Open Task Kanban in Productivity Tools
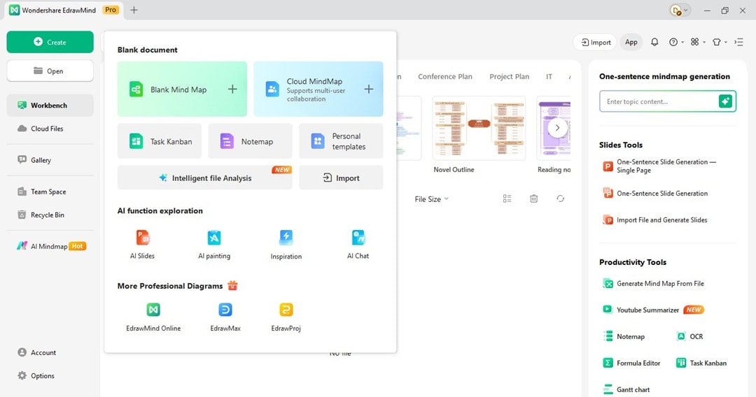The width and height of the screenshot is (756, 397). pos(701,363)
